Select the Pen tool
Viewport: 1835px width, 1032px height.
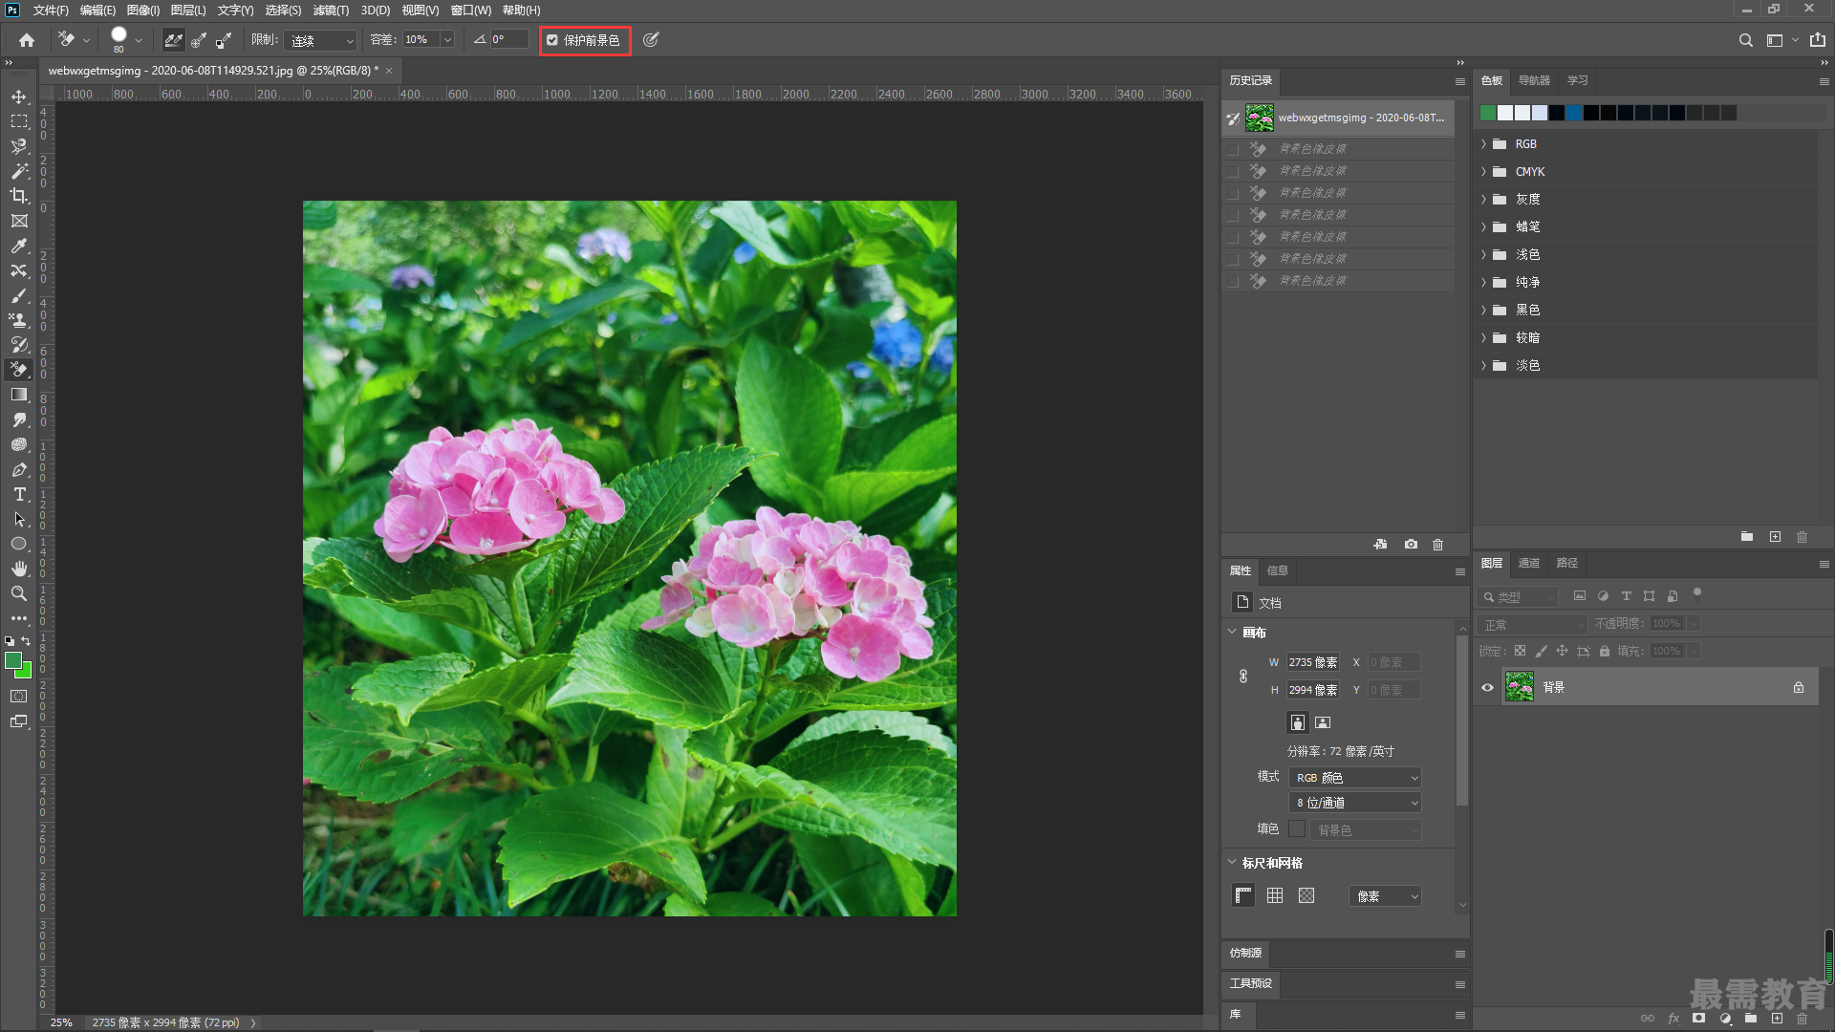click(x=19, y=469)
